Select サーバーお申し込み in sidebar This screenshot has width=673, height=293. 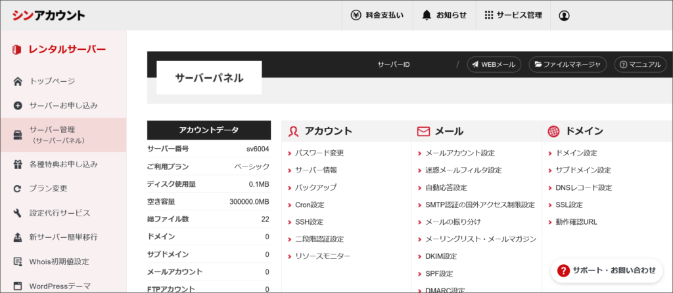tap(63, 106)
